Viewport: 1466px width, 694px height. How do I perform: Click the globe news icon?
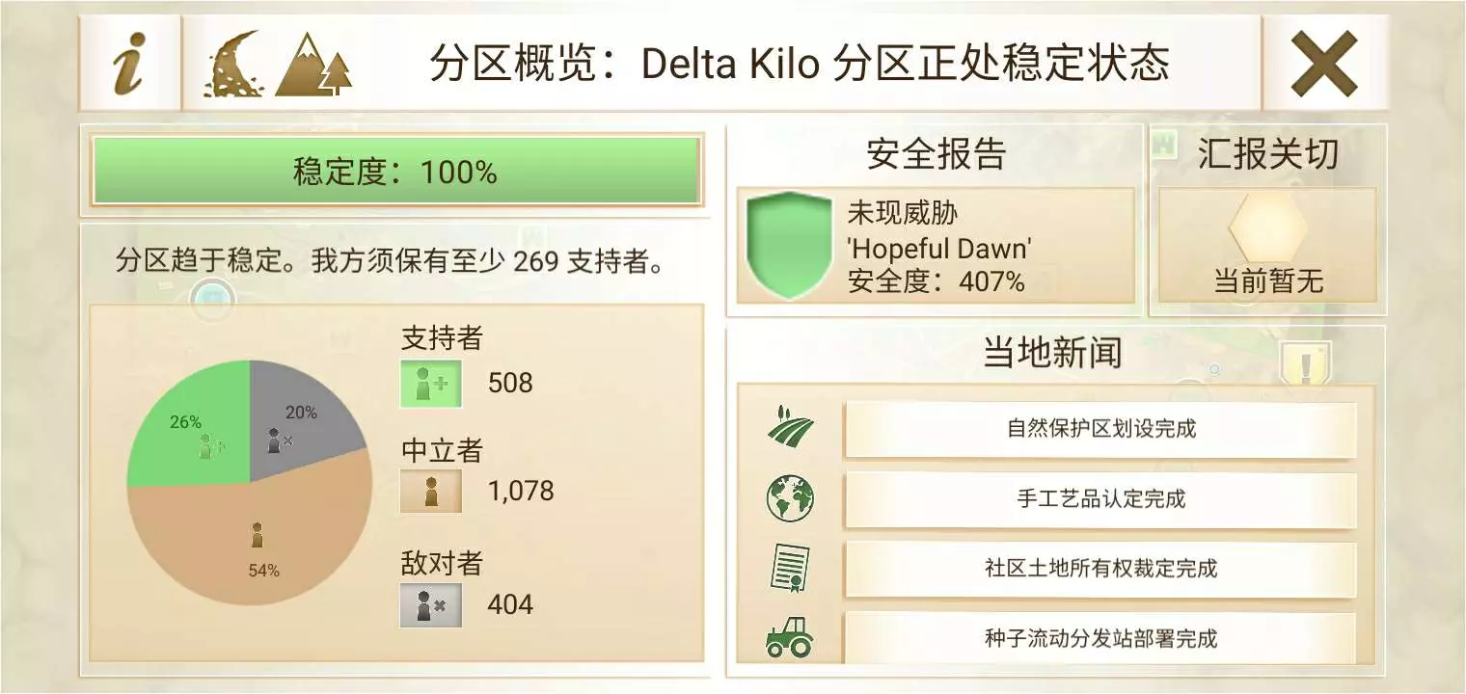click(x=790, y=498)
